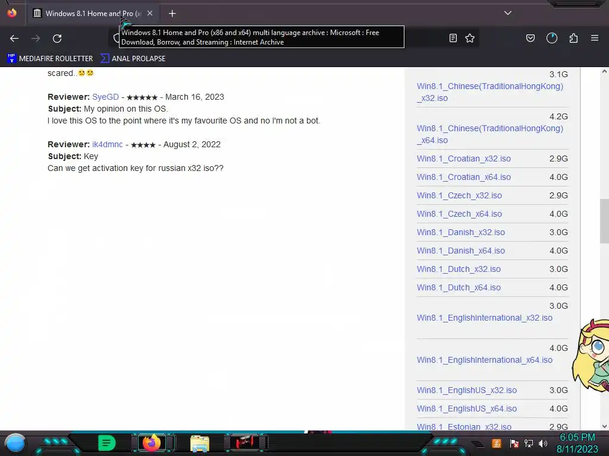Open the orange tray icon

497,443
